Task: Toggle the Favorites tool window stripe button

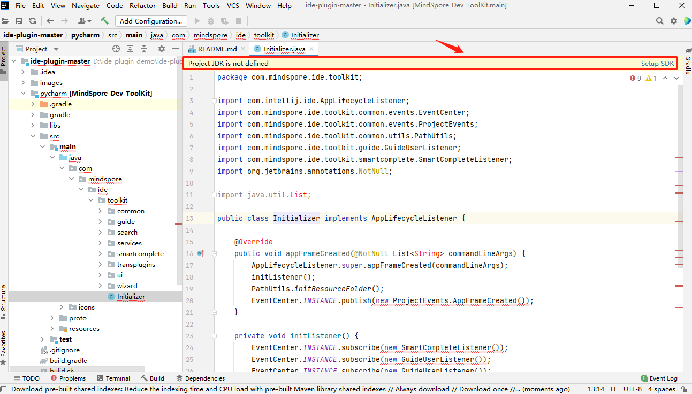Action: [x=3, y=347]
